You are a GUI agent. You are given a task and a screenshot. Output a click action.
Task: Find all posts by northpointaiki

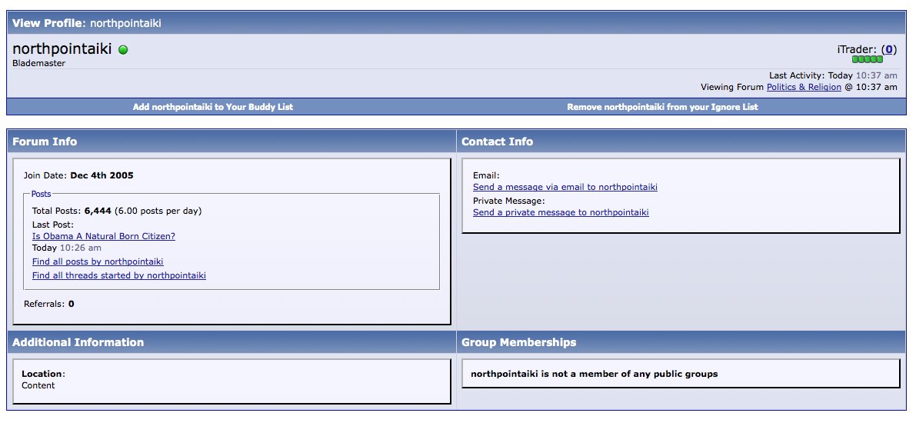(x=98, y=261)
